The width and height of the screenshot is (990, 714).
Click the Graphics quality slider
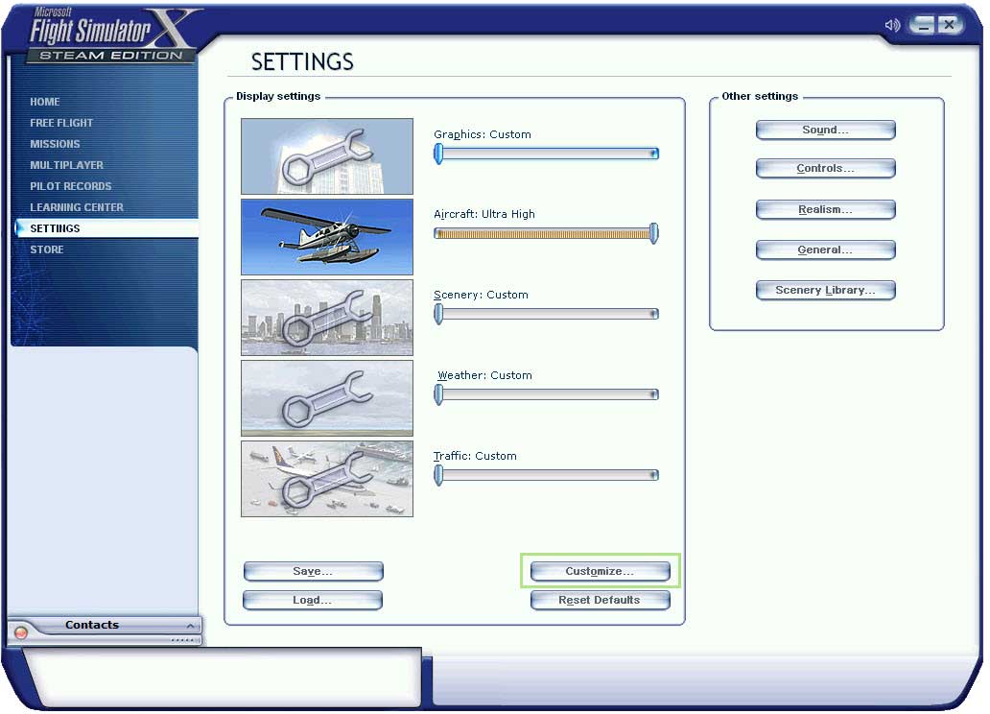(546, 154)
